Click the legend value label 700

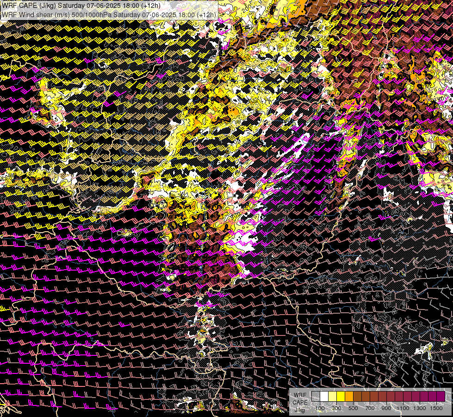pyautogui.click(x=370, y=408)
